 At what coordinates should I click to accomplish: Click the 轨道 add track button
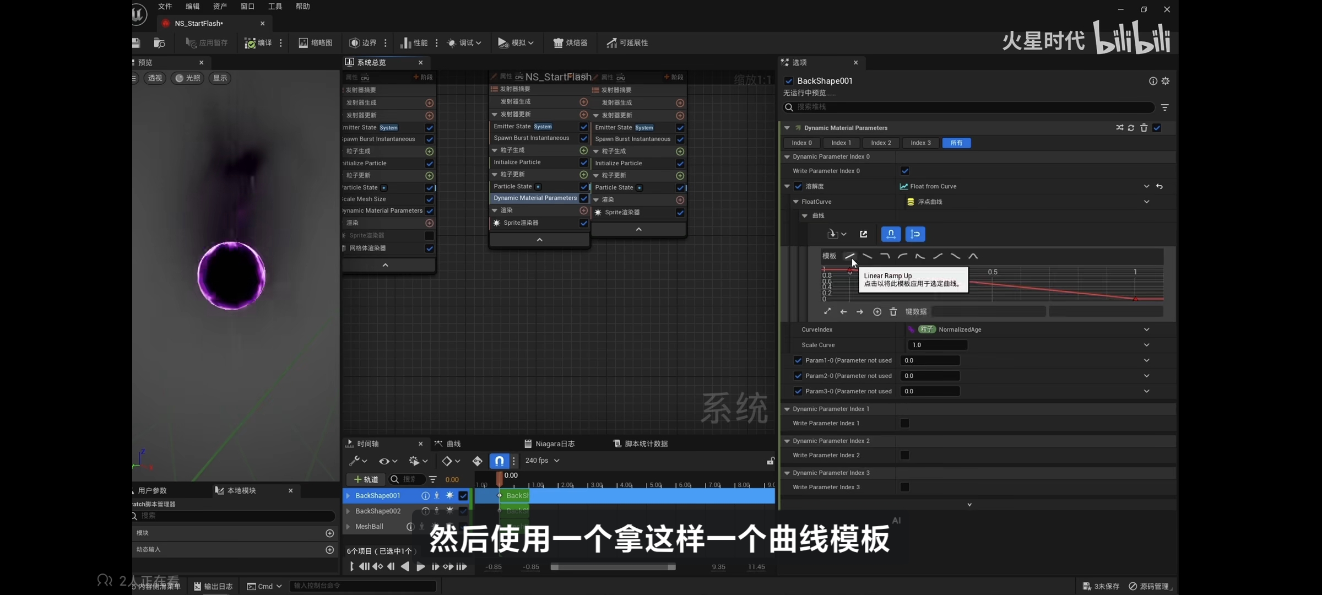pos(366,479)
